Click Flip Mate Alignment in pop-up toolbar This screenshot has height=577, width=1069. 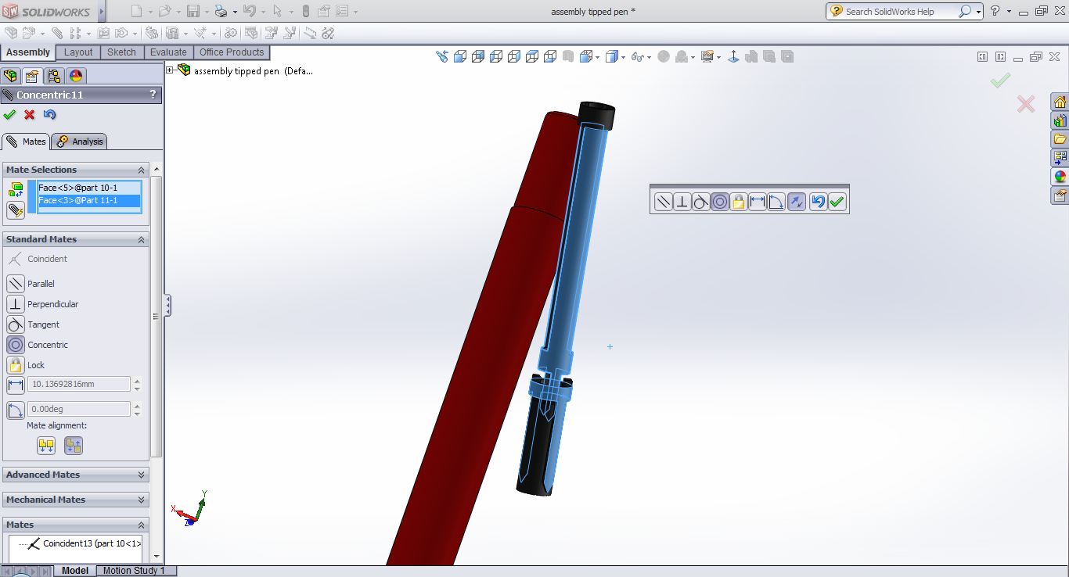[797, 202]
